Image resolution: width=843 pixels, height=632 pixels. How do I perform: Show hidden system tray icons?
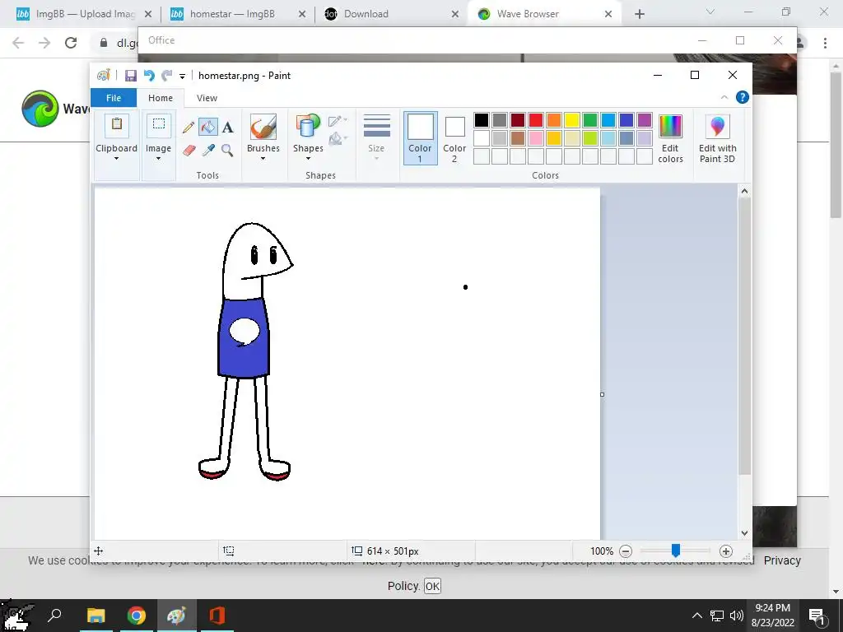point(696,616)
